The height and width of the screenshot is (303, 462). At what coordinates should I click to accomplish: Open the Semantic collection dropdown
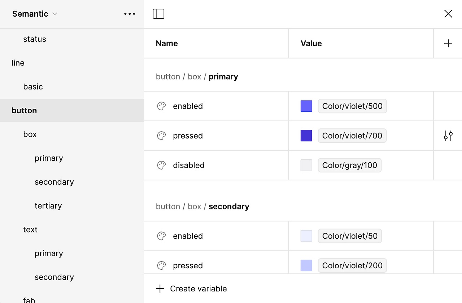(x=35, y=14)
